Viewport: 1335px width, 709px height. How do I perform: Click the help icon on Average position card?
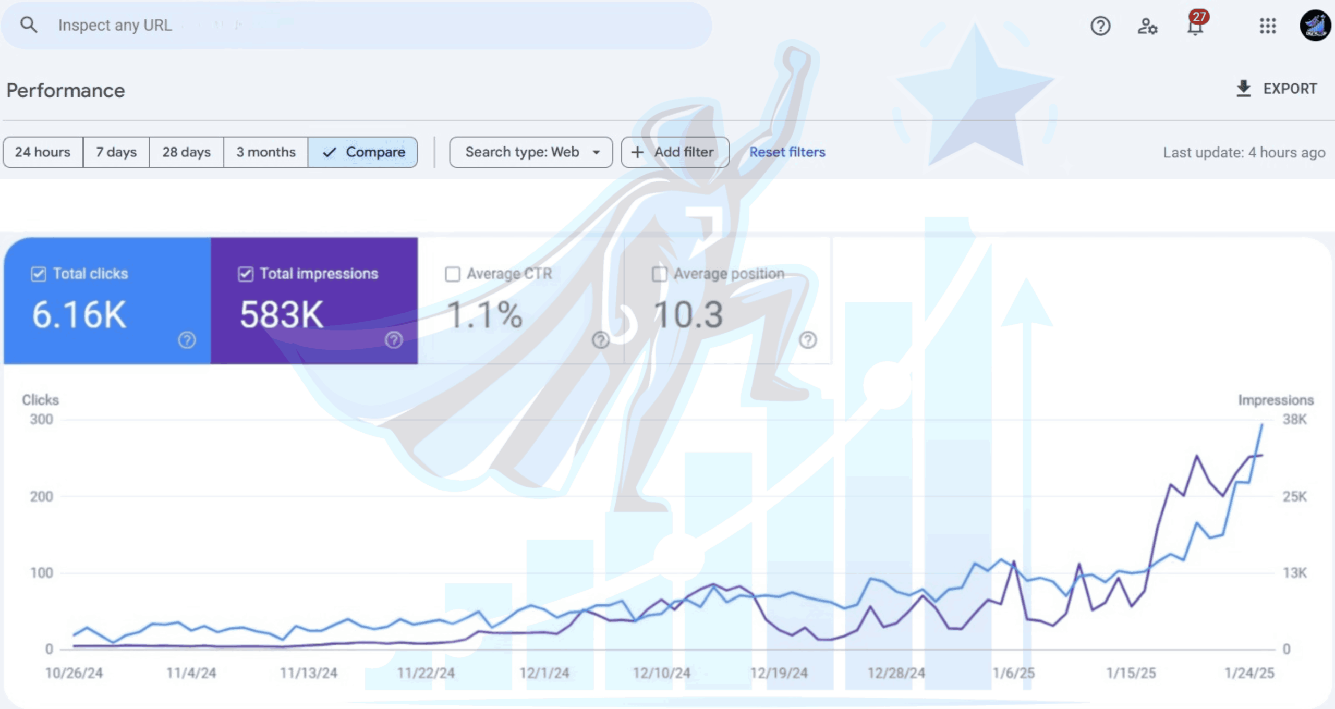click(x=807, y=340)
